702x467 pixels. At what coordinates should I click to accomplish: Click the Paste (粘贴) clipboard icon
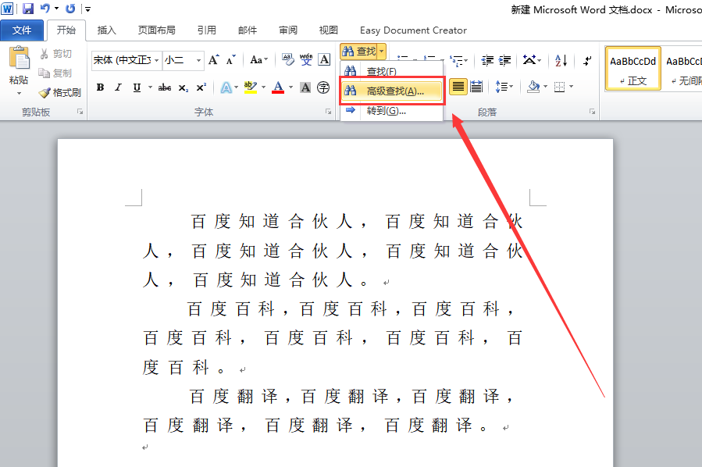(x=19, y=57)
